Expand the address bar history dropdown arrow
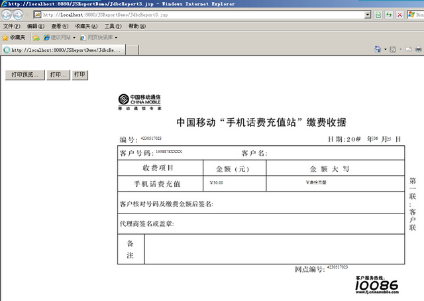 pyautogui.click(x=368, y=15)
